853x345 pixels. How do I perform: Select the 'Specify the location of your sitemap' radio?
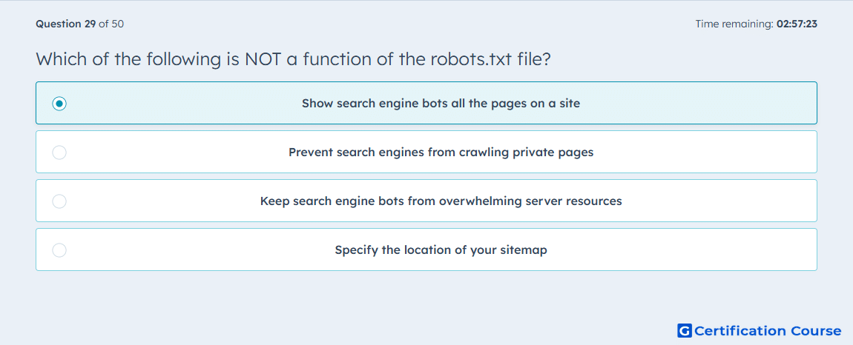pyautogui.click(x=59, y=250)
